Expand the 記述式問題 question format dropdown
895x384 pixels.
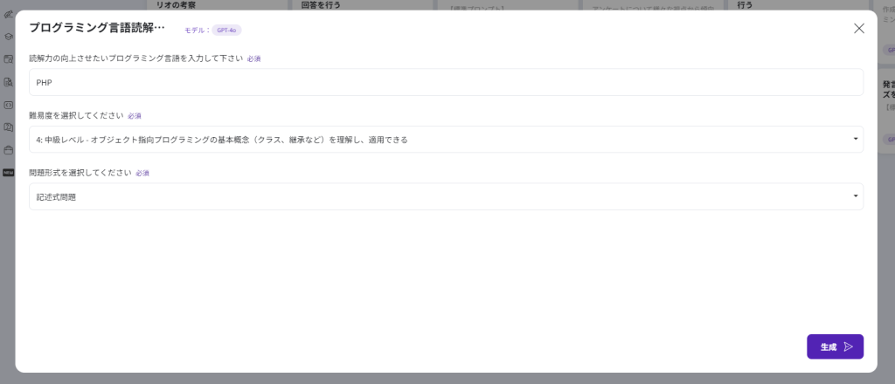click(x=446, y=196)
